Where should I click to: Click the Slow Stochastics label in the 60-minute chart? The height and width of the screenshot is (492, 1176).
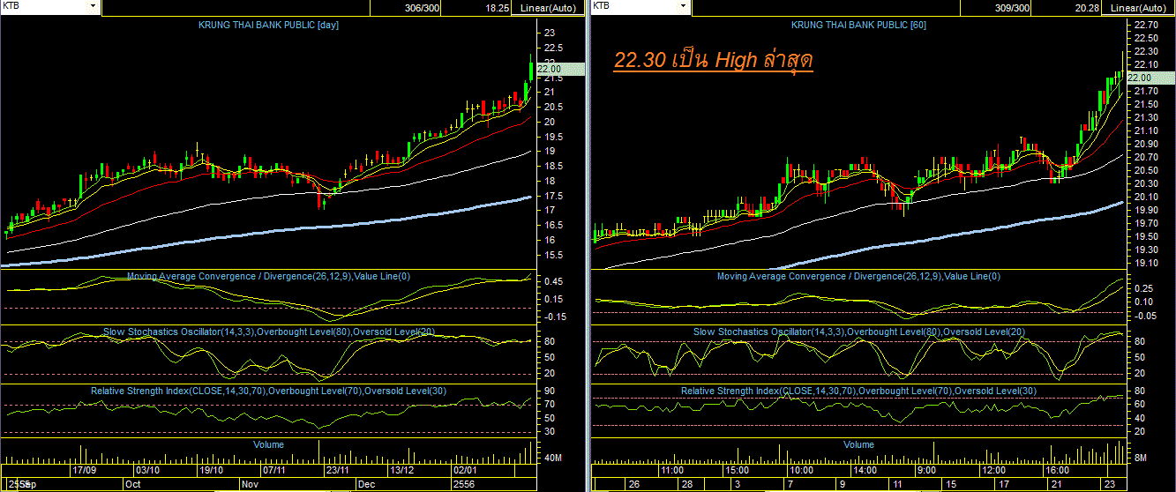pos(858,332)
